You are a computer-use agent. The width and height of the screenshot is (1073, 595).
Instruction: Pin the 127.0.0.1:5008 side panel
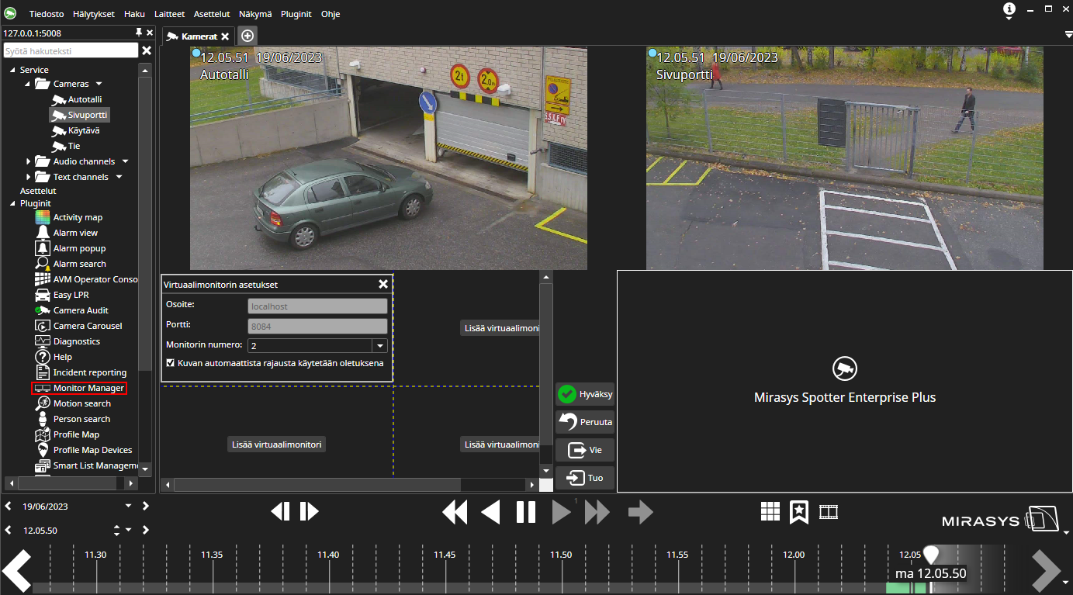[x=139, y=33]
